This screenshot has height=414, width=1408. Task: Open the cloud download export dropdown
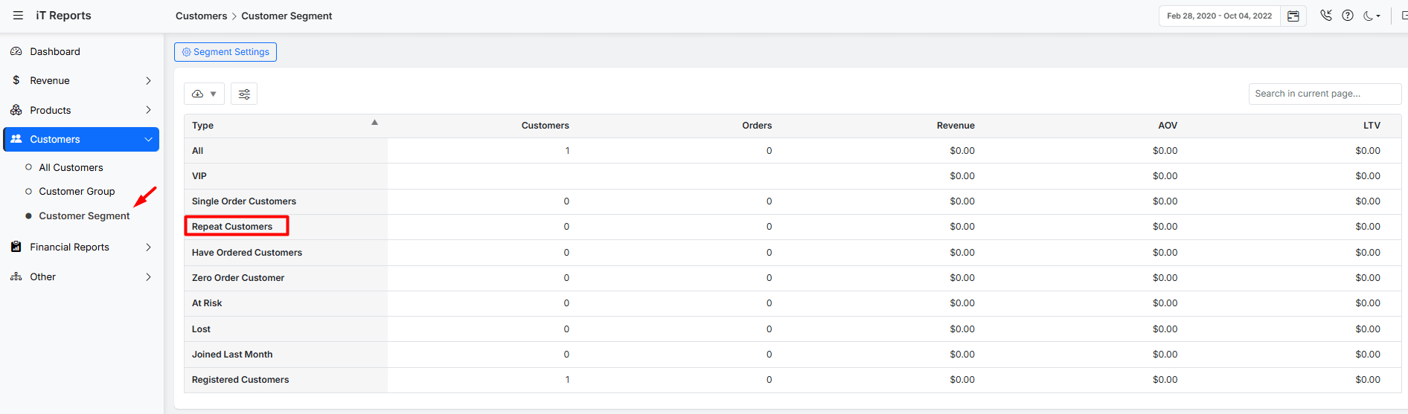[204, 94]
